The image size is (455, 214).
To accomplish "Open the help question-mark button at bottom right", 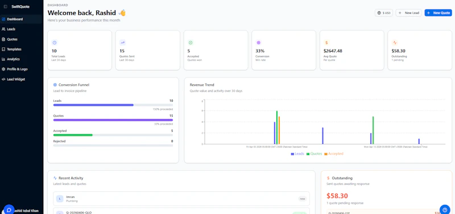I will point(445,209).
